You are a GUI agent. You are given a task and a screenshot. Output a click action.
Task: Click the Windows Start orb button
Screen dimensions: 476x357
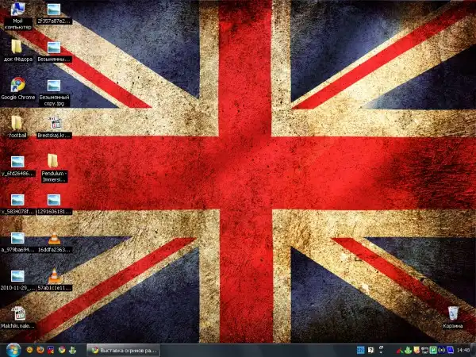click(x=11, y=349)
